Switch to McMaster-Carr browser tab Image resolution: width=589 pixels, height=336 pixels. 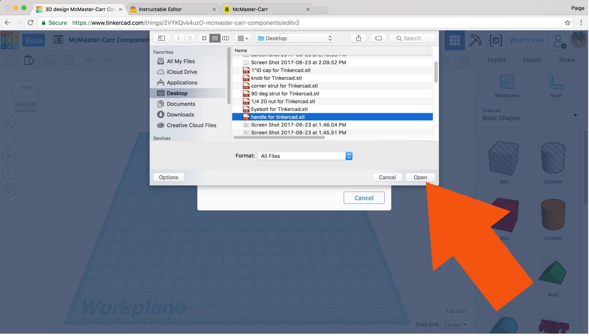267,9
